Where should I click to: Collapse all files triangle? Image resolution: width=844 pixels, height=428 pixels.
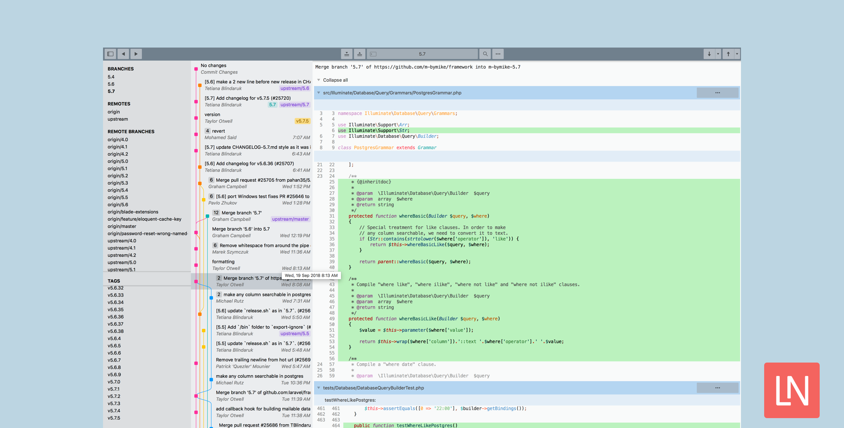[319, 80]
